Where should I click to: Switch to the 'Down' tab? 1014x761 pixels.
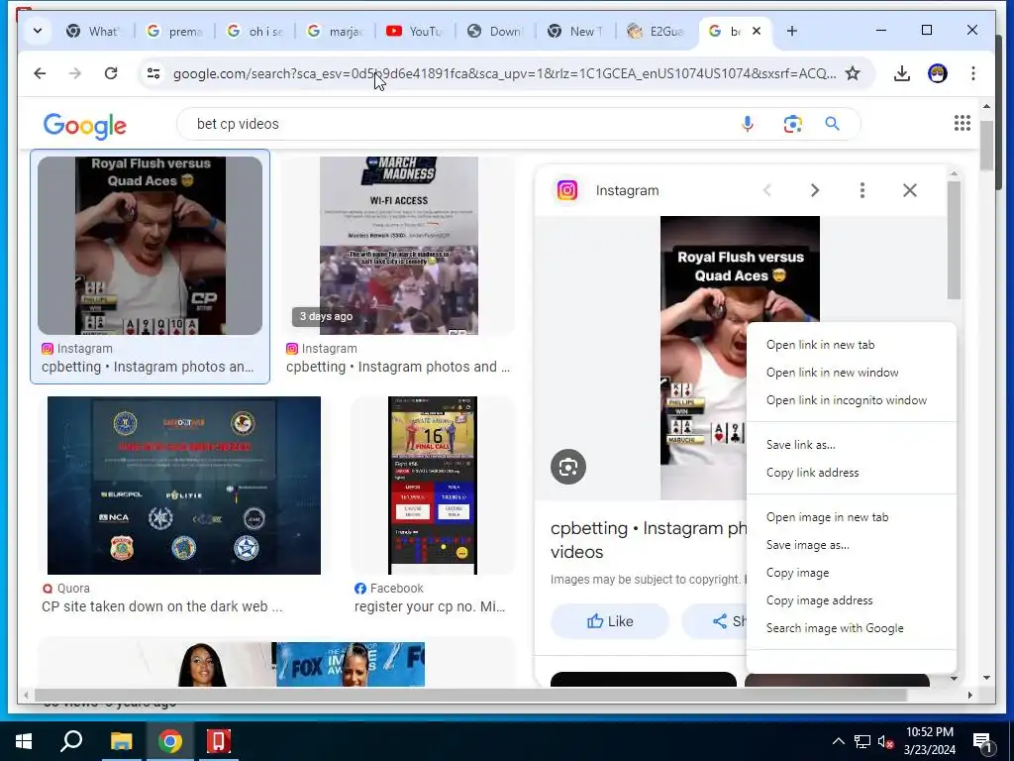pyautogui.click(x=495, y=31)
